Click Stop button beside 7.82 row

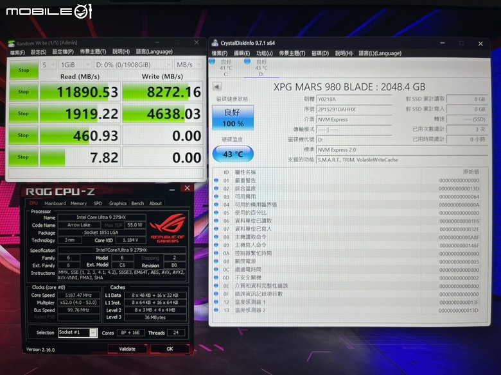click(x=24, y=157)
